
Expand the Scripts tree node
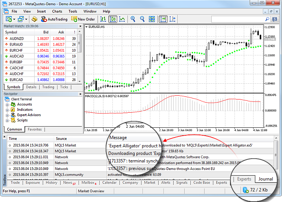tap(7, 121)
